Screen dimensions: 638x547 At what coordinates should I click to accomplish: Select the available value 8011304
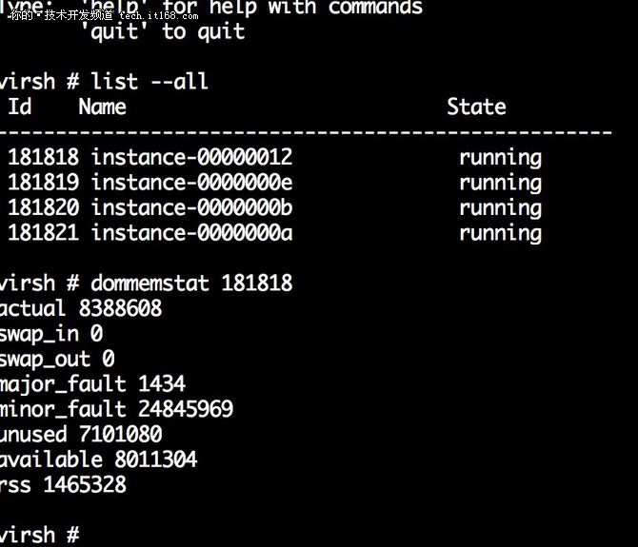(x=156, y=459)
